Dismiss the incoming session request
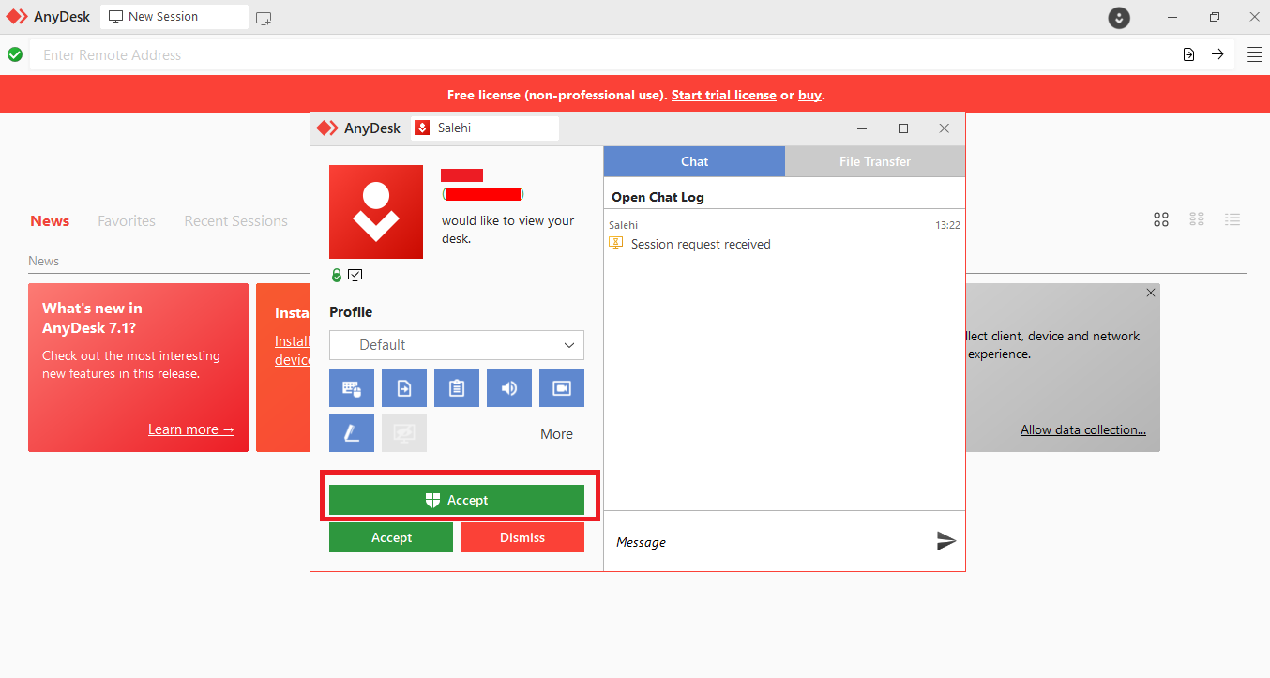The height and width of the screenshot is (678, 1270). [522, 537]
